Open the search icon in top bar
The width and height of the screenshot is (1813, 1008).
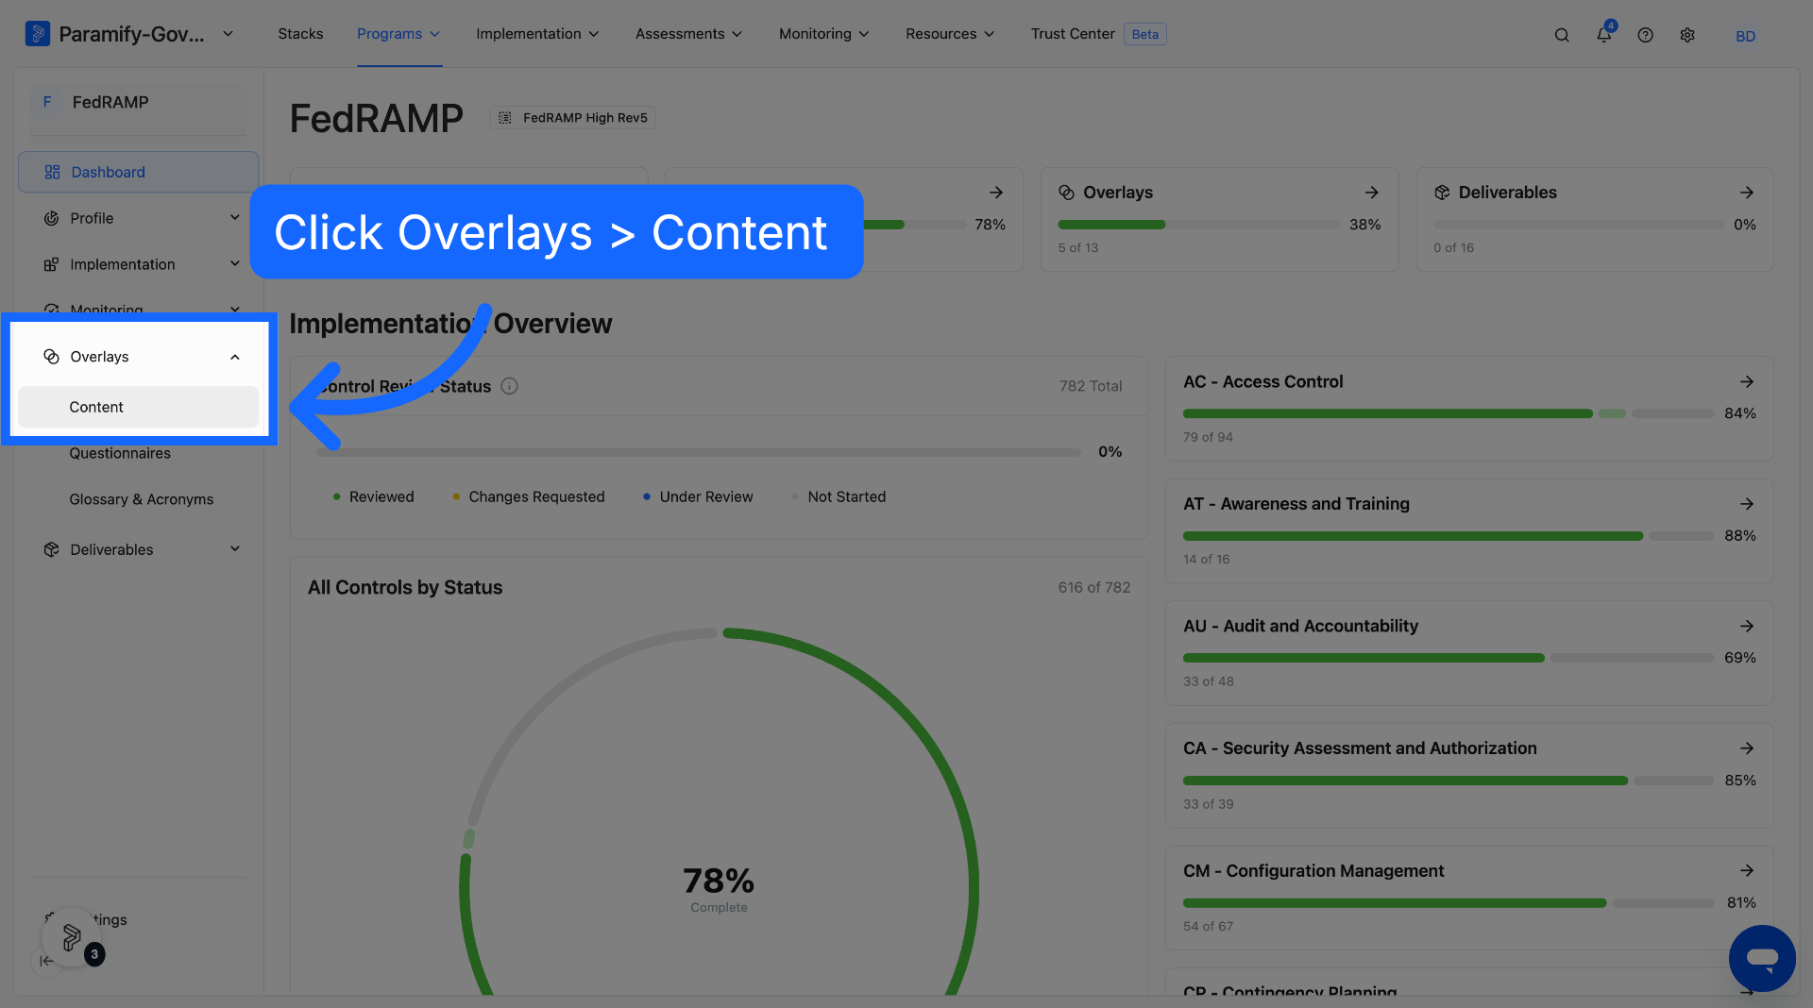coord(1562,35)
